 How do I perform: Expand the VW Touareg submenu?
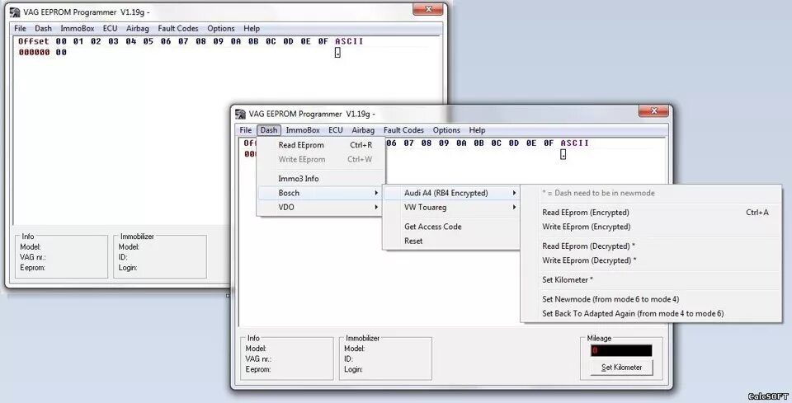(451, 208)
